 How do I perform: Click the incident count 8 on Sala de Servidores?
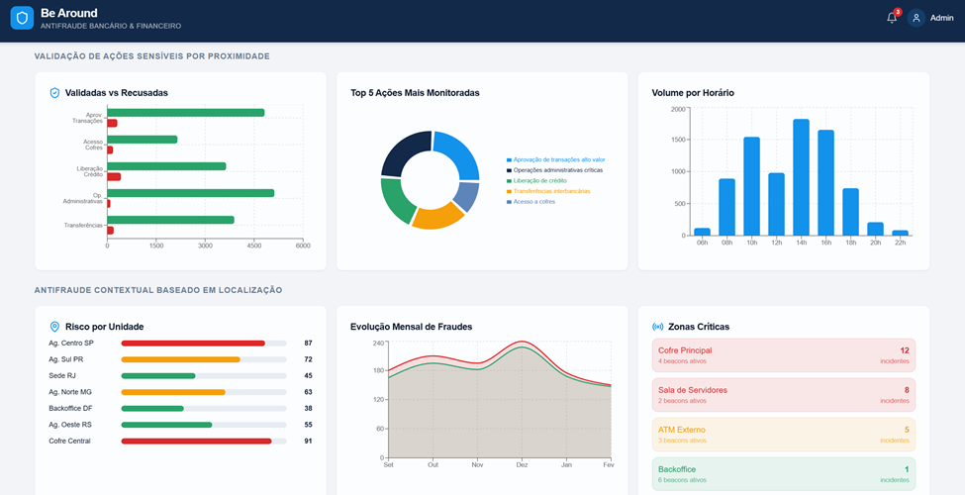(x=907, y=390)
